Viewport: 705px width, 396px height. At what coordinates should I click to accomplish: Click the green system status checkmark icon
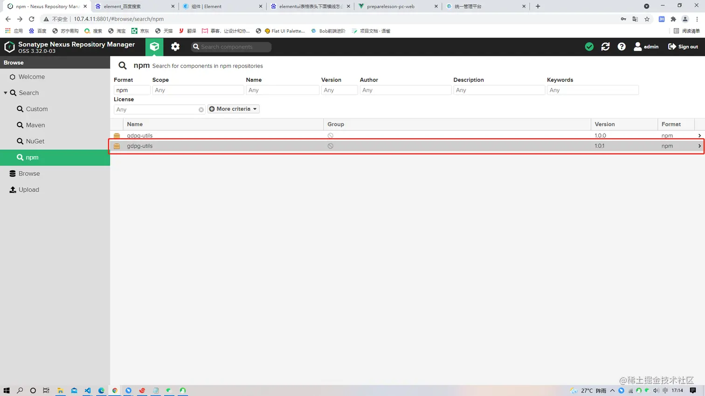(x=589, y=47)
